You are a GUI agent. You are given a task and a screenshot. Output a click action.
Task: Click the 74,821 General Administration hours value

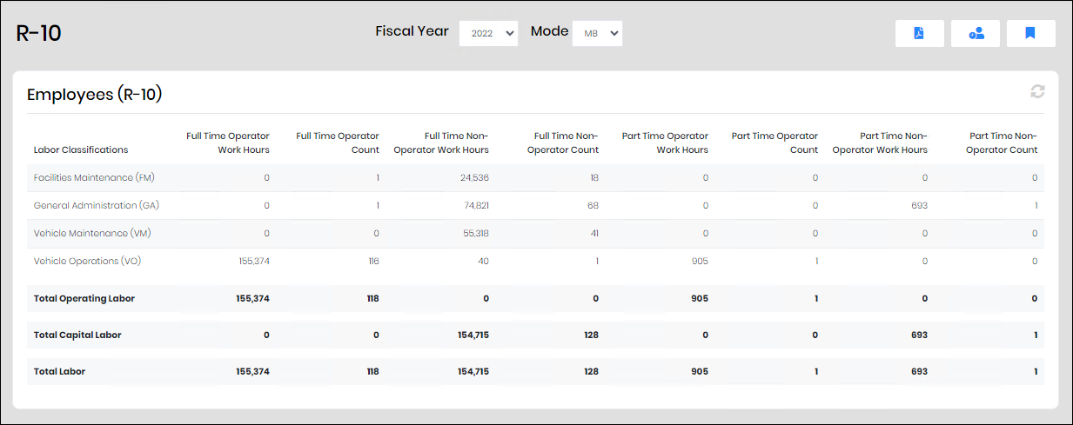pos(475,205)
